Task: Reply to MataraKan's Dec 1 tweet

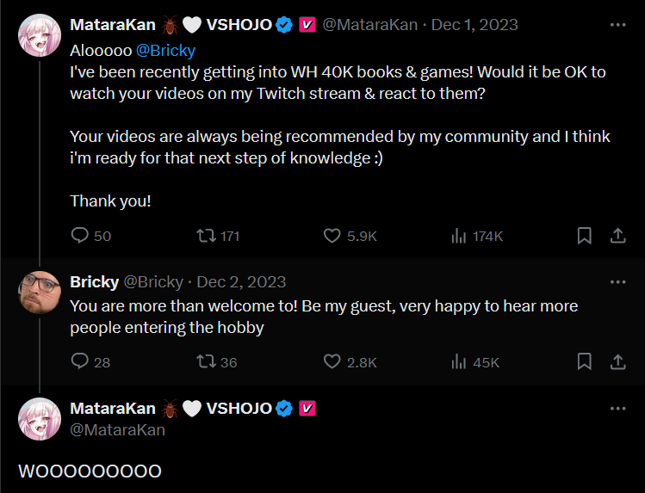Action: pos(80,235)
